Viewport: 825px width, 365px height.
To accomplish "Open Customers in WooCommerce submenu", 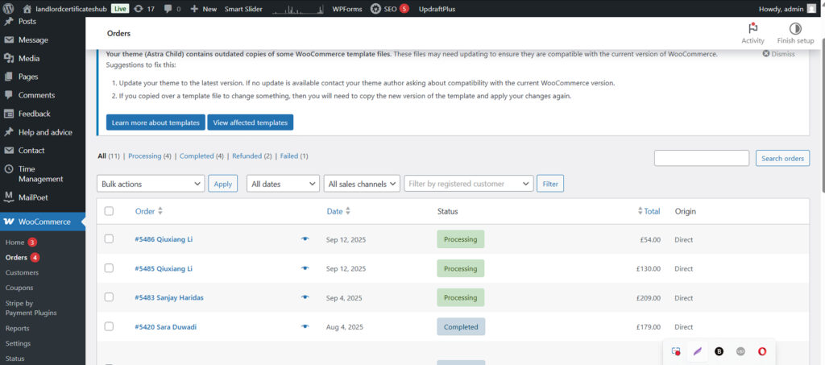I will pos(22,272).
